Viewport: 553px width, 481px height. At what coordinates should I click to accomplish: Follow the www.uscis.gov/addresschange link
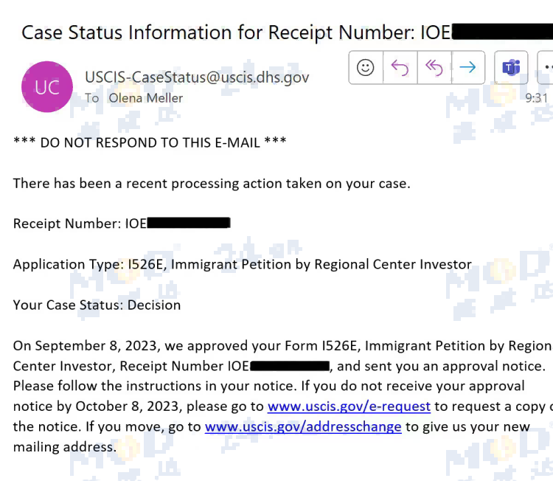tap(303, 426)
